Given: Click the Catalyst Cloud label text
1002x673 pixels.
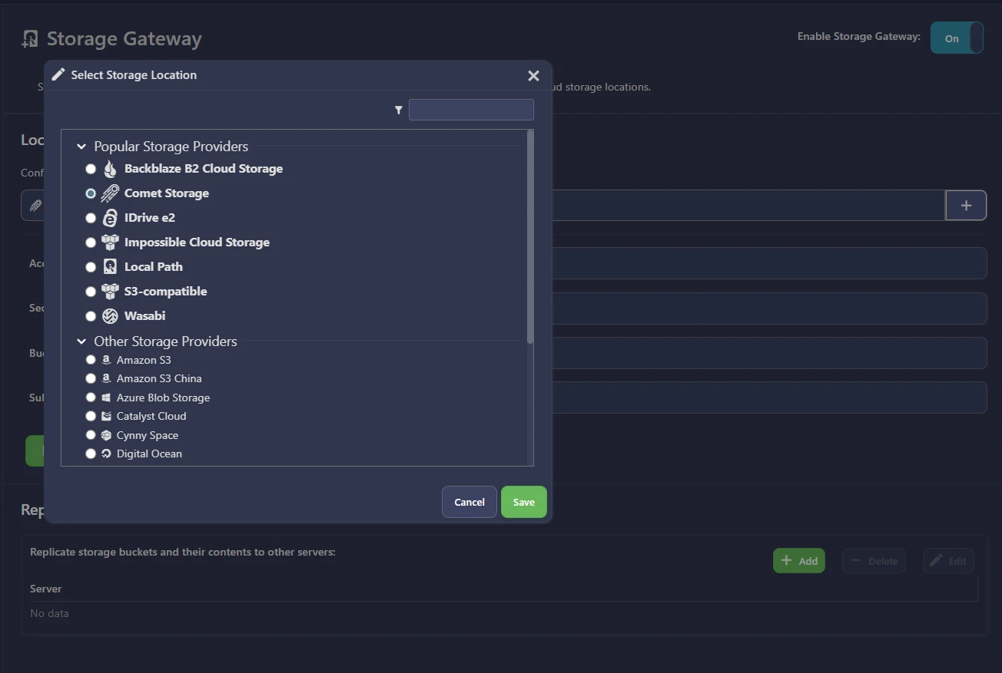Looking at the screenshot, I should [151, 416].
